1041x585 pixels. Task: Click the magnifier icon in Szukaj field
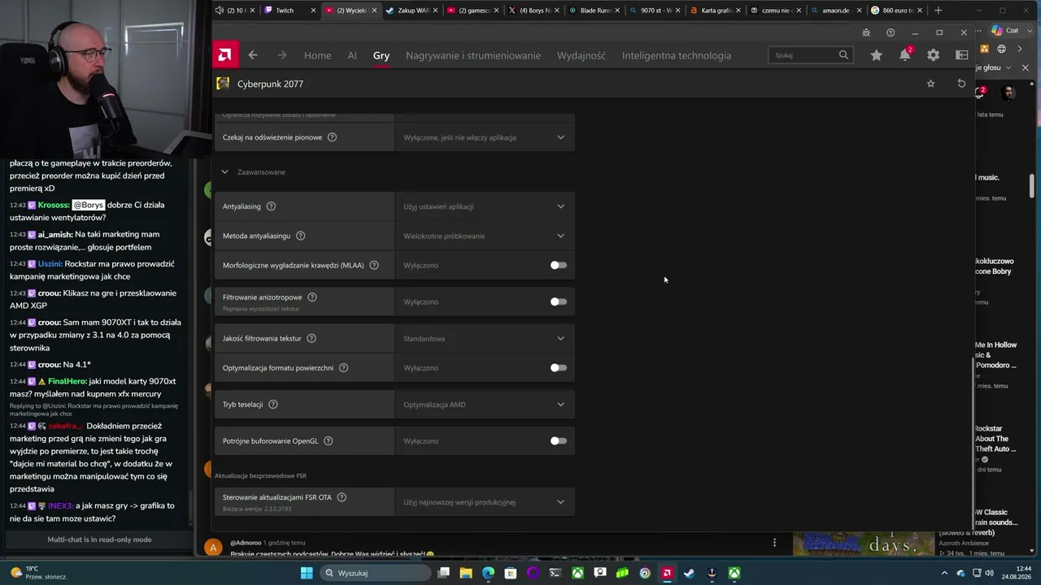pyautogui.click(x=843, y=55)
